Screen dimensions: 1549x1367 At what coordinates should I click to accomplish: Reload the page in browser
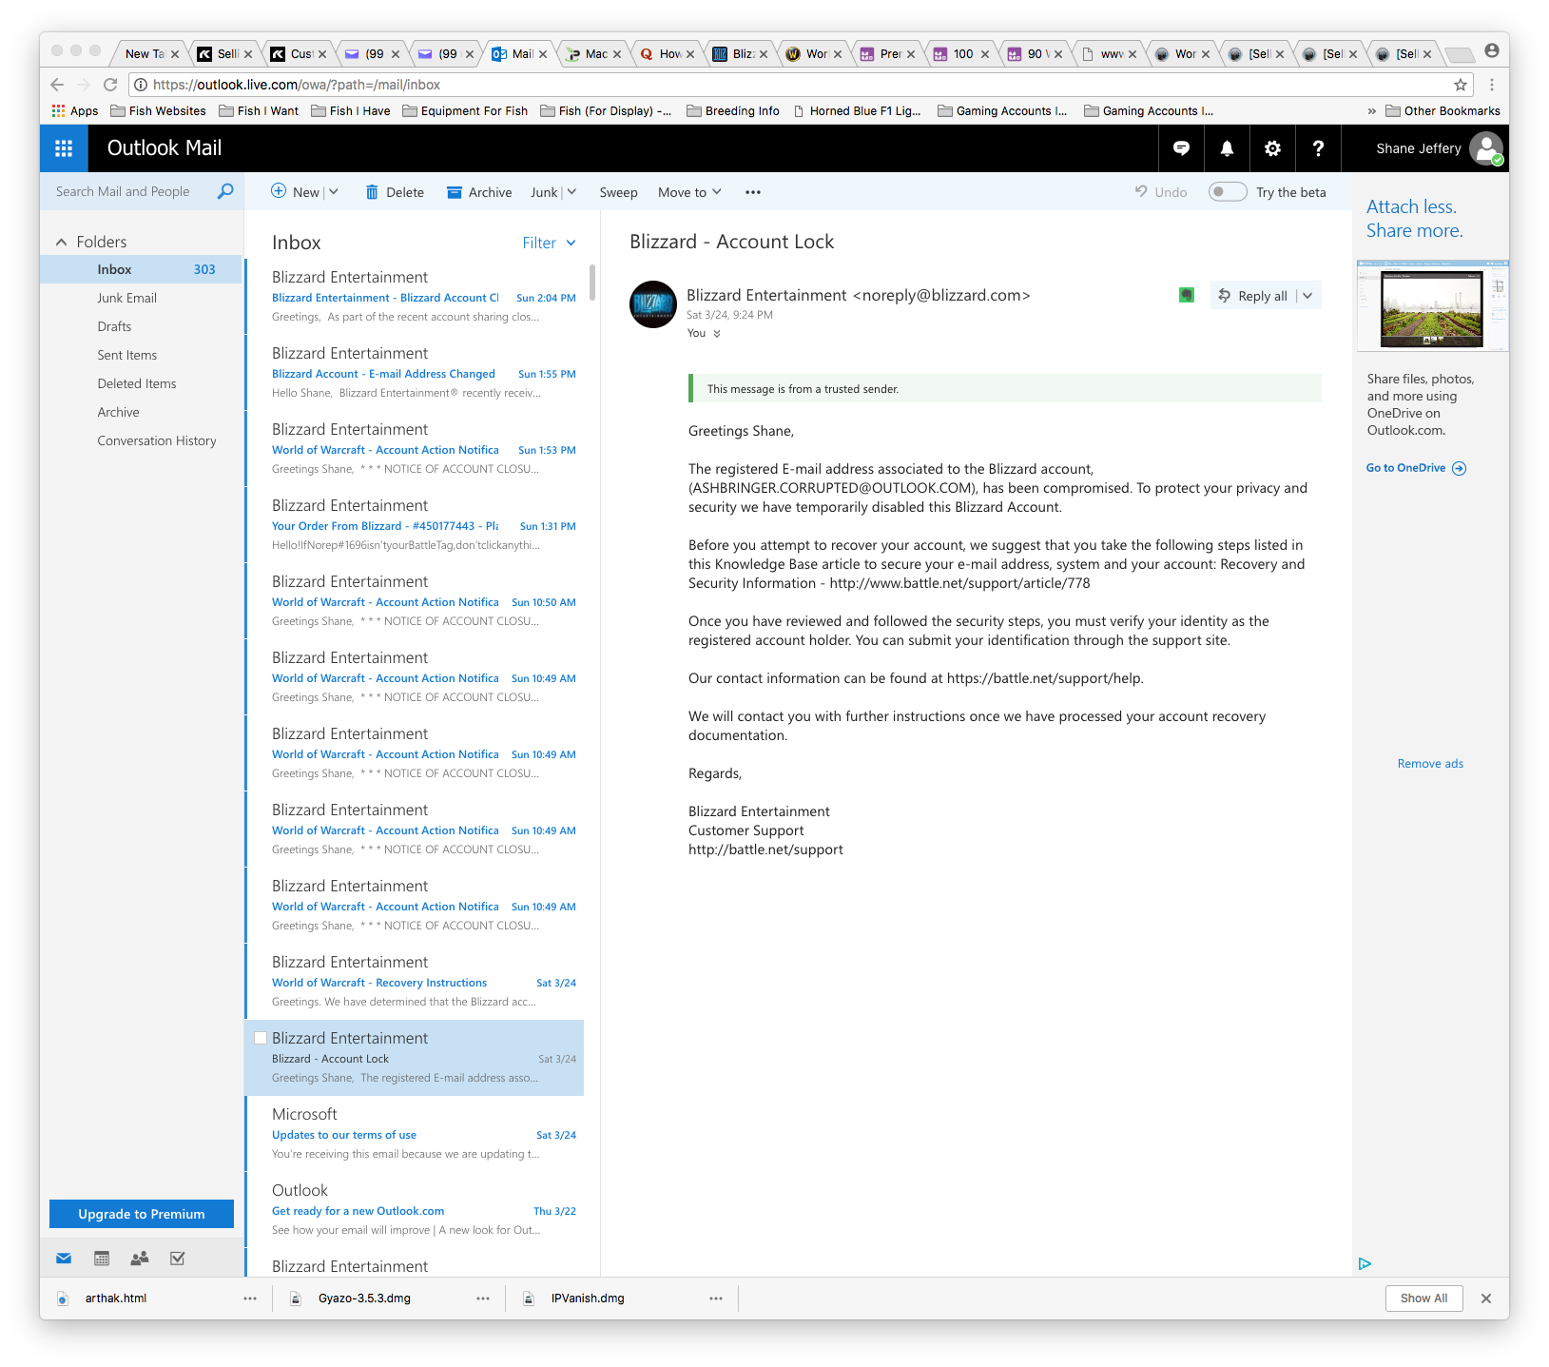tap(110, 85)
